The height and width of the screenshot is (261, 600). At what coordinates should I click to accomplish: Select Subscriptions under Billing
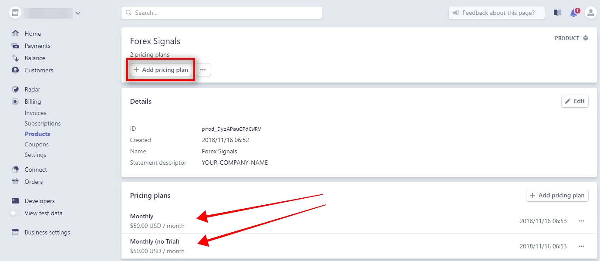[x=42, y=123]
